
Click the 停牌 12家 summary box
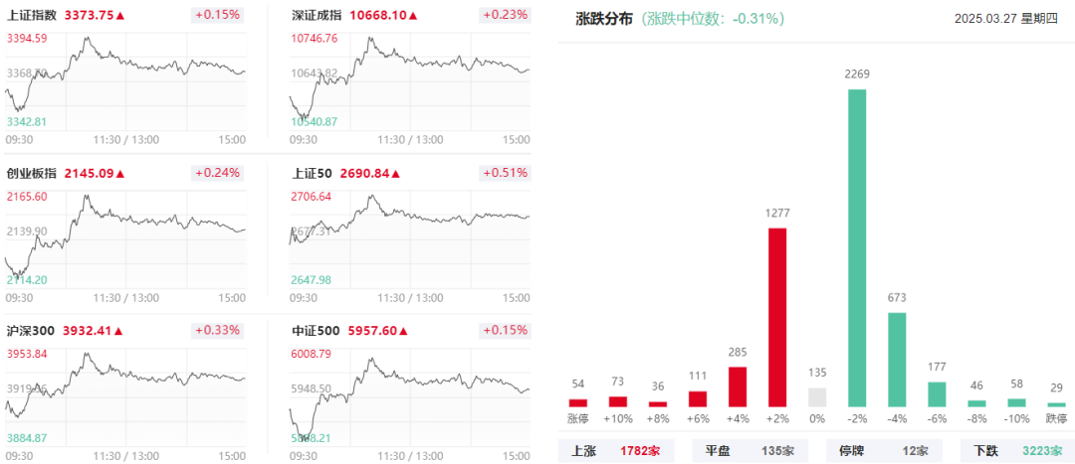pyautogui.click(x=884, y=451)
